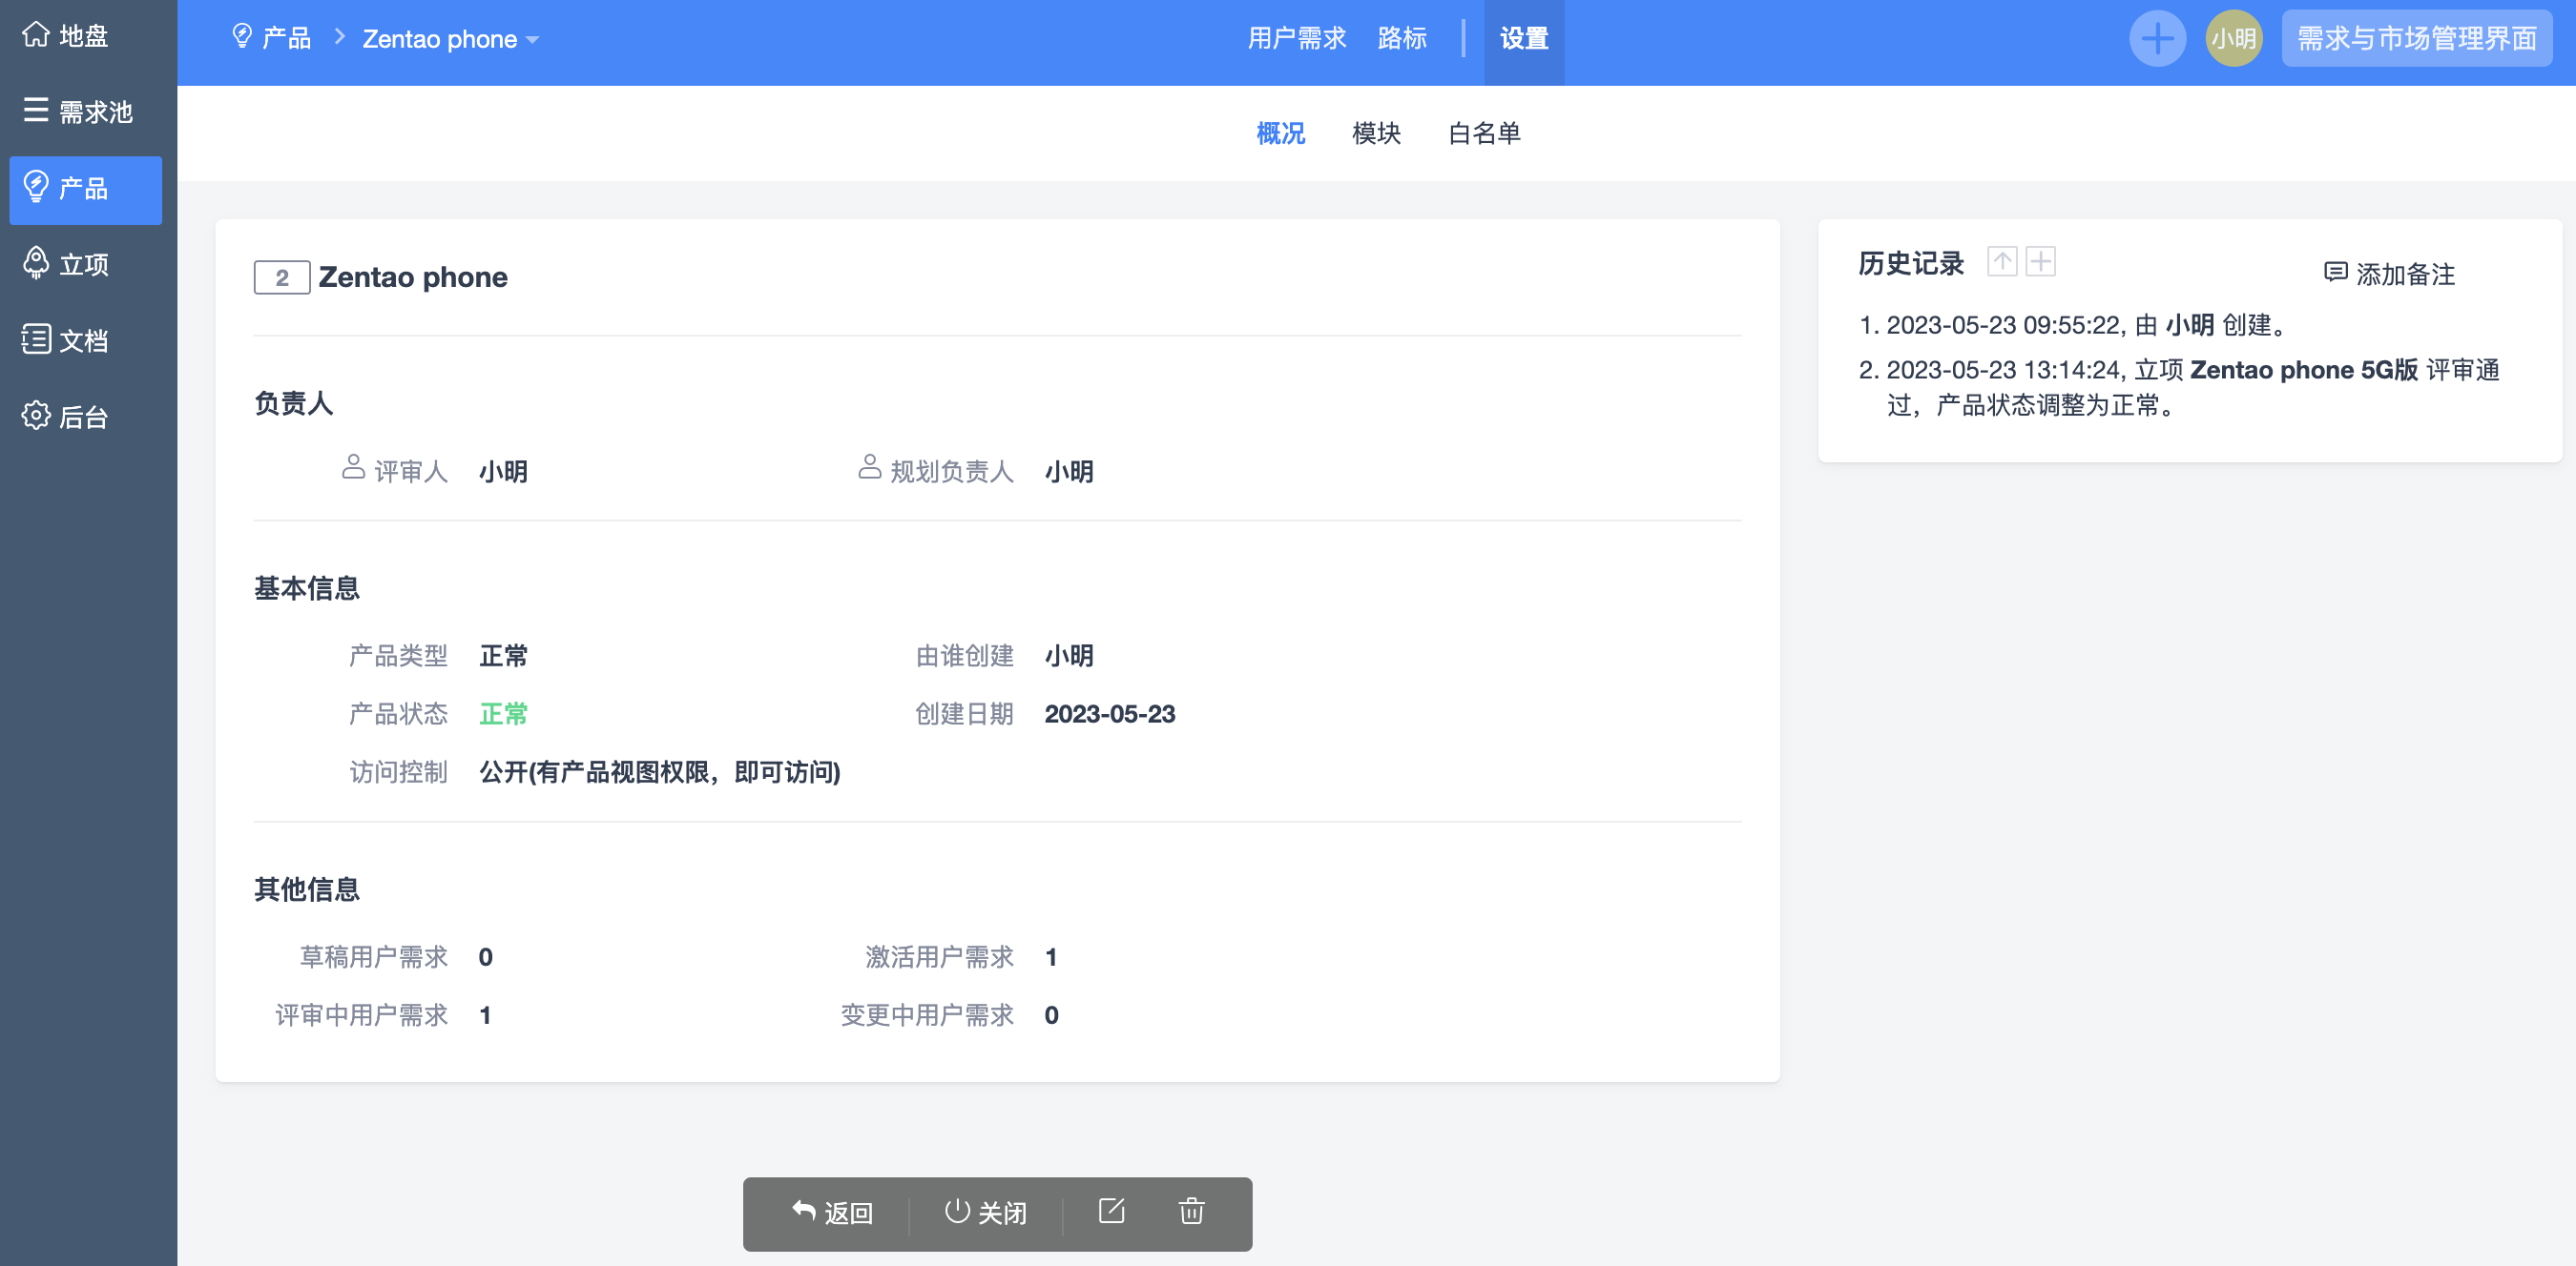Click the 关闭 close product button
Viewport: 2576px width, 1266px height.
986,1213
